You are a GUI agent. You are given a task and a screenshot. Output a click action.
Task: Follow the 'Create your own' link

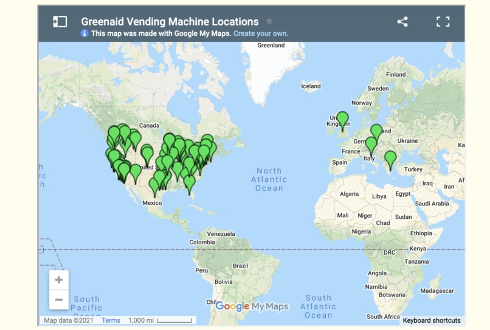261,33
